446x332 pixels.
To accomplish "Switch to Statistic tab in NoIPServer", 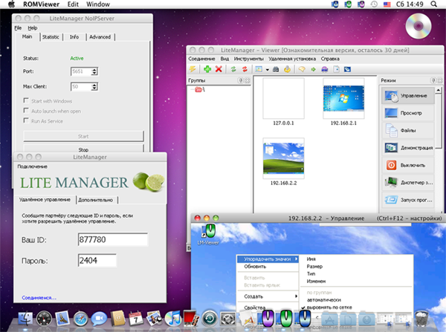I will tap(51, 37).
